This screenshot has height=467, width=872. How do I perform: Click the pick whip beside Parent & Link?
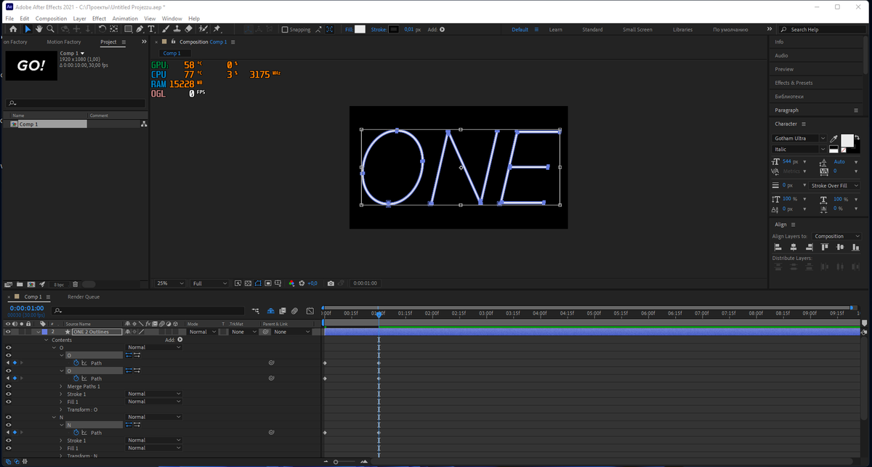pyautogui.click(x=267, y=332)
